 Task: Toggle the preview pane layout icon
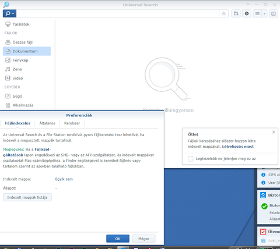click(274, 13)
